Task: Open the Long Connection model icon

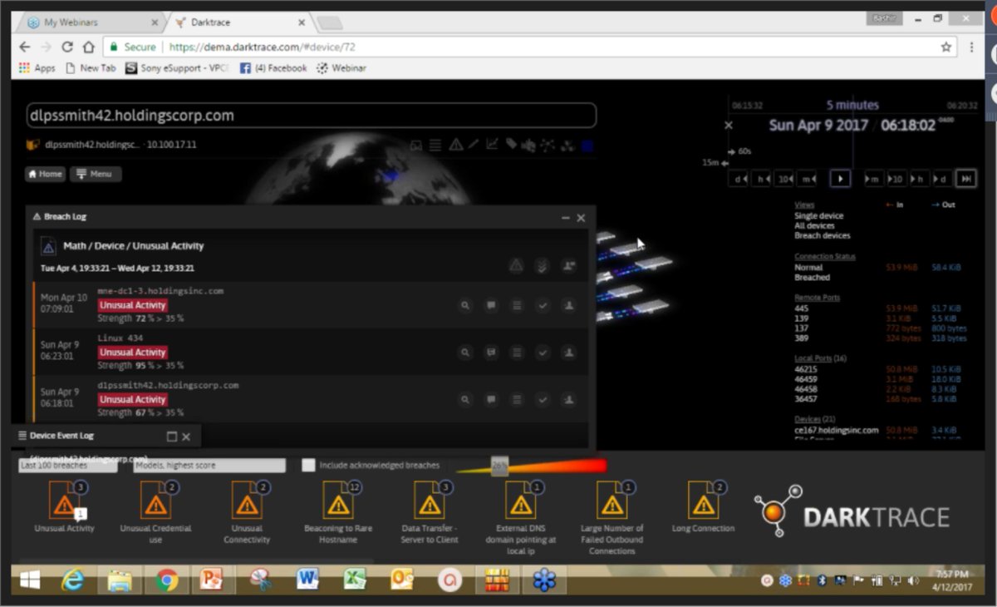Action: [704, 501]
